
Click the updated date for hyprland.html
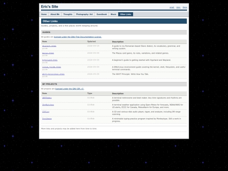(93, 60)
